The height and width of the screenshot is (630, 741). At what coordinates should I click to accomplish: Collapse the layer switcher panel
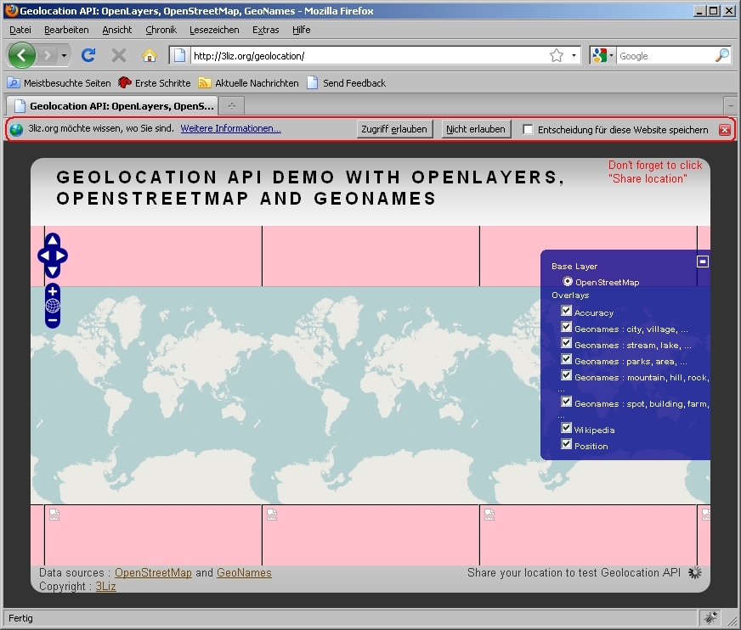703,262
